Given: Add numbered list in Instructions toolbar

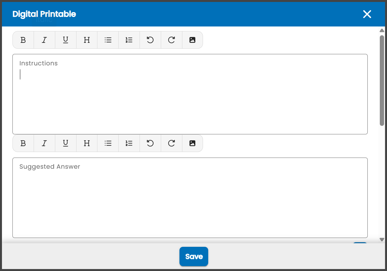Looking at the screenshot, I should (129, 40).
